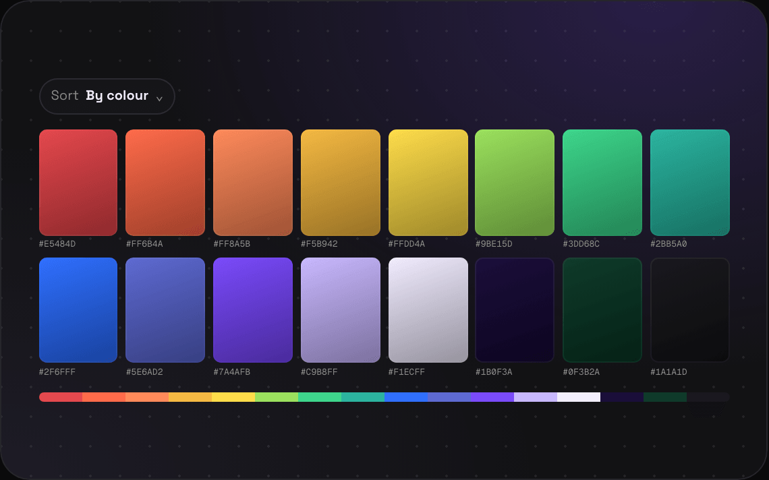Click the teal segment of the palette strip
Screen dimensions: 769x480
pyautogui.click(x=363, y=397)
